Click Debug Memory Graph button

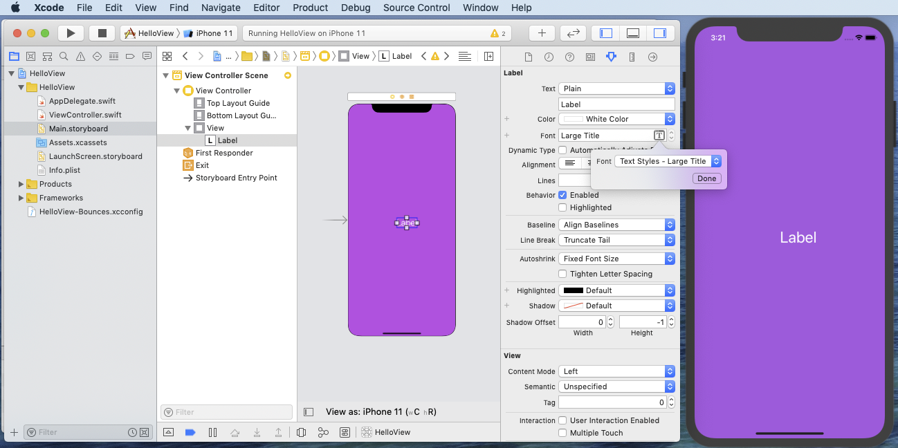(x=323, y=432)
